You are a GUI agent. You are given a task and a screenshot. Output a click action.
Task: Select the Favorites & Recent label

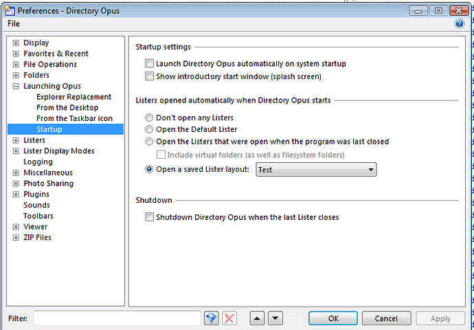coord(56,54)
